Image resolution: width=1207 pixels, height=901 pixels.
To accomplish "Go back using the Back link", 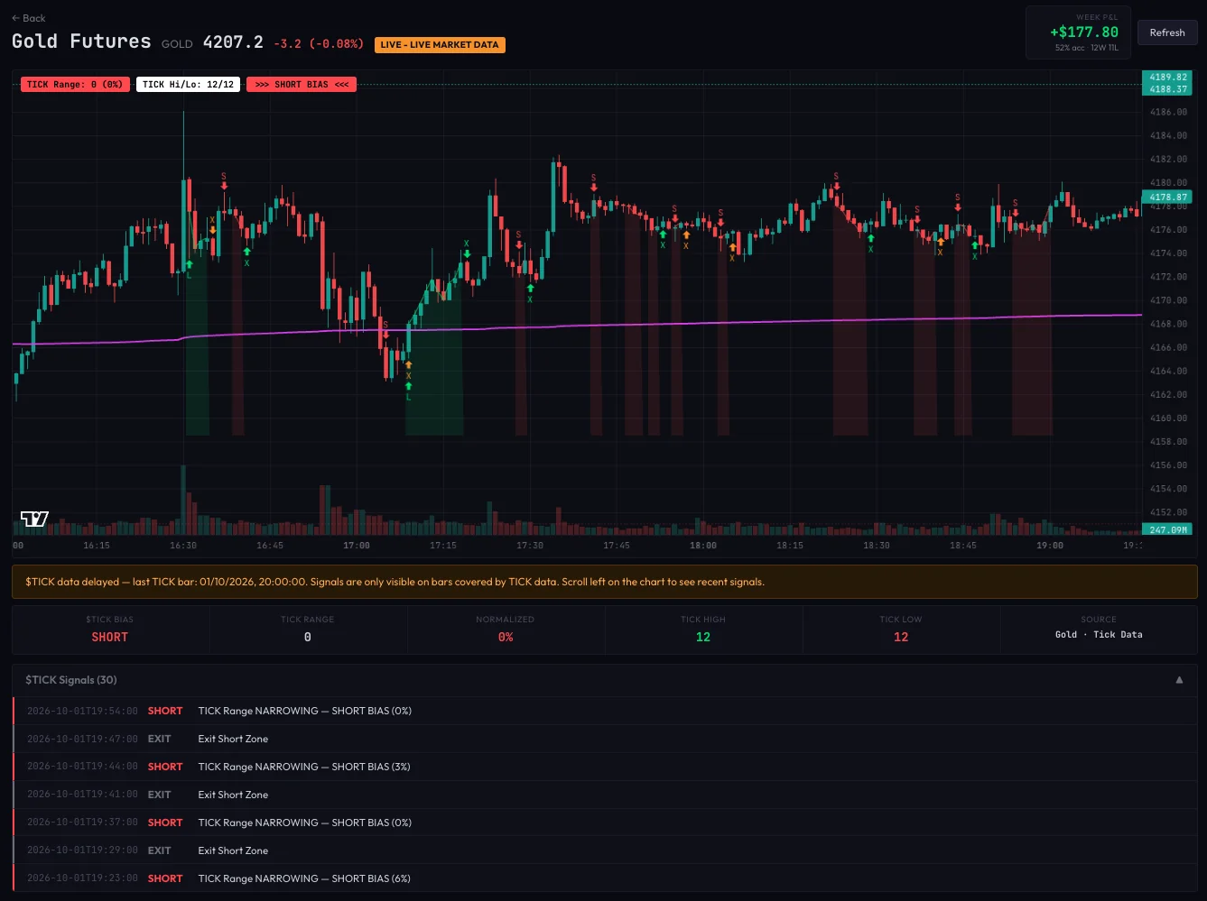I will click(x=29, y=18).
